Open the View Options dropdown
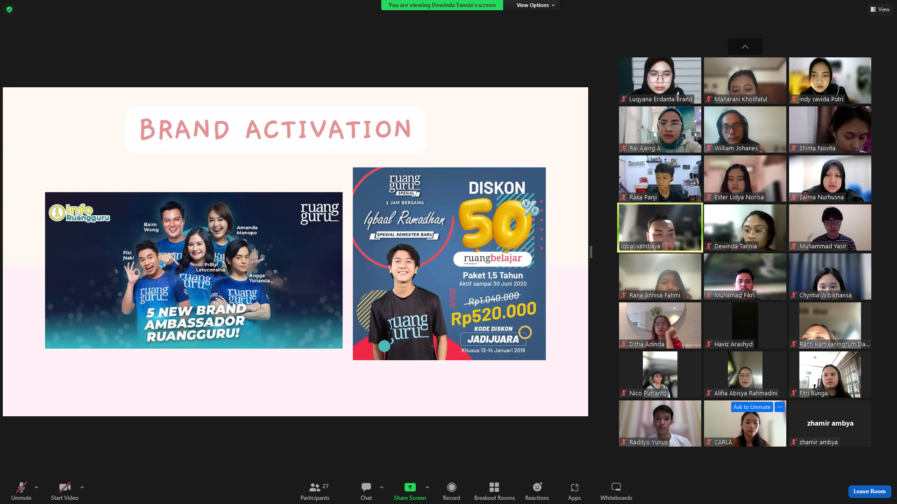 point(535,5)
